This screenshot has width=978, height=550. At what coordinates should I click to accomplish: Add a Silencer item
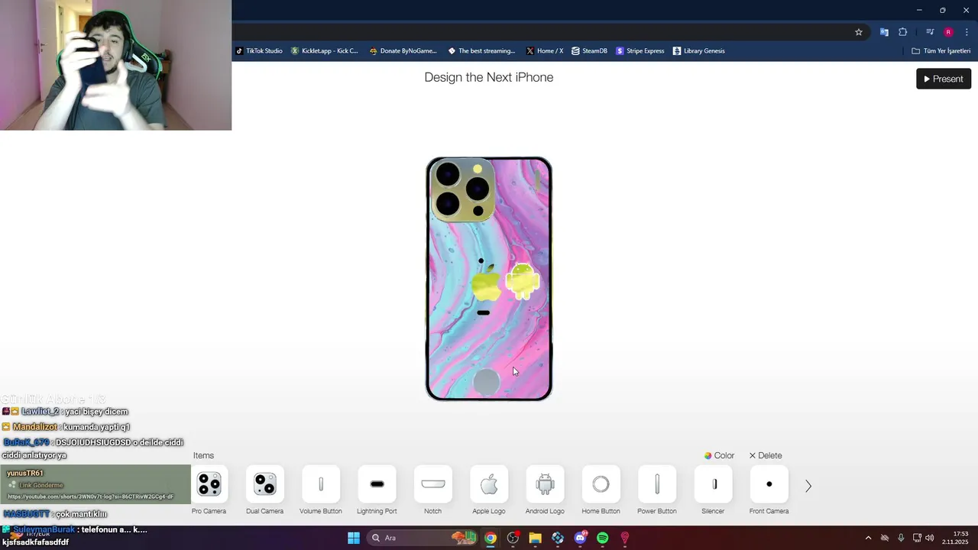[x=713, y=484]
